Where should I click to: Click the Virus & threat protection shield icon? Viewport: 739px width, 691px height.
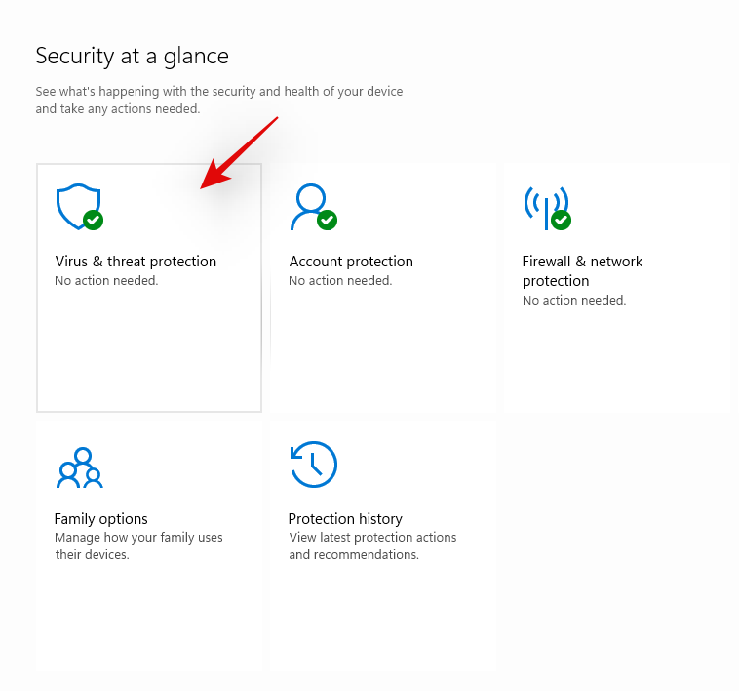click(76, 205)
